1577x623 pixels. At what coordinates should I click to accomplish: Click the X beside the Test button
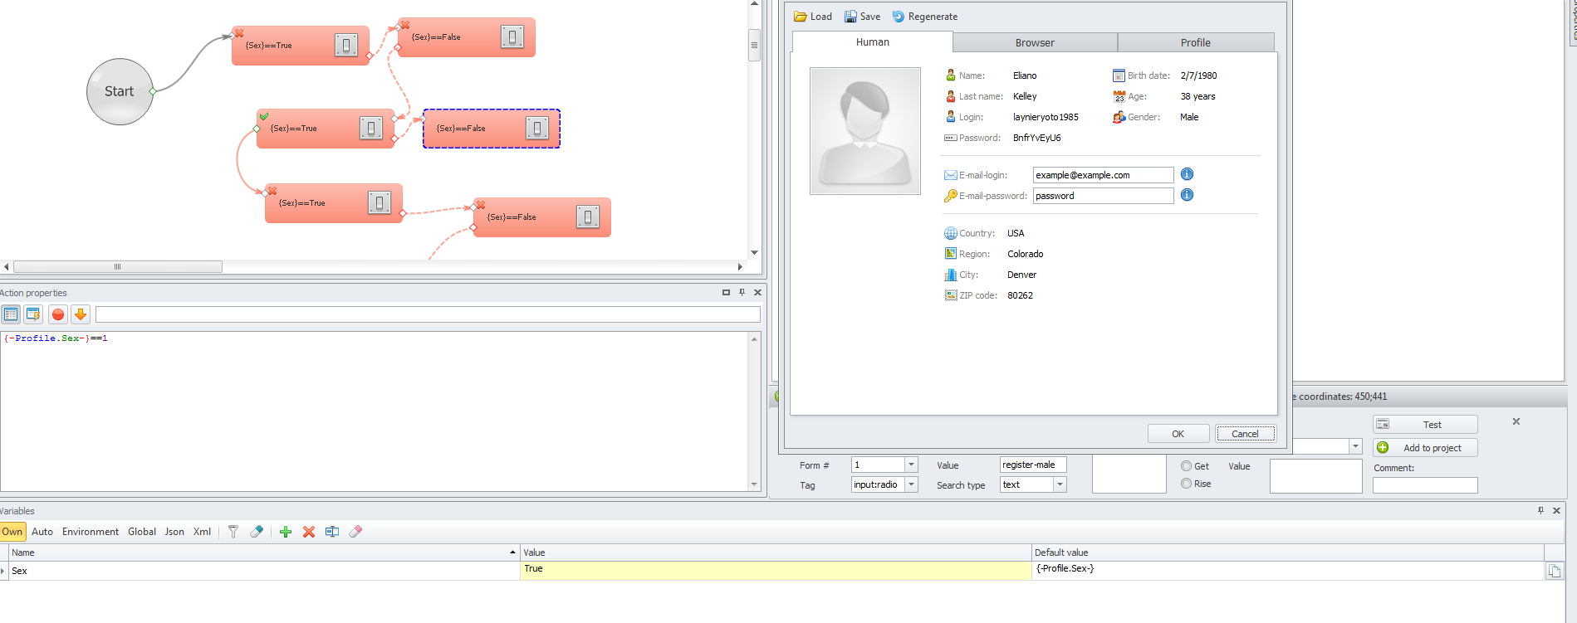(1516, 421)
